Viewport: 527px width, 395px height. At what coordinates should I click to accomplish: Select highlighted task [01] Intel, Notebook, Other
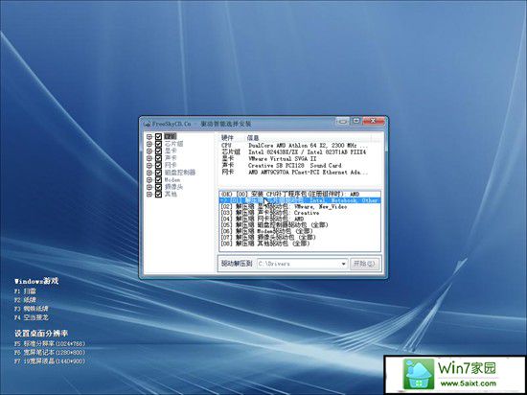pyautogui.click(x=300, y=200)
